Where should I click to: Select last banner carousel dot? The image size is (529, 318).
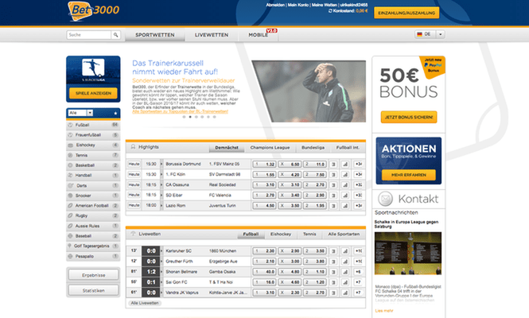[x=214, y=117]
